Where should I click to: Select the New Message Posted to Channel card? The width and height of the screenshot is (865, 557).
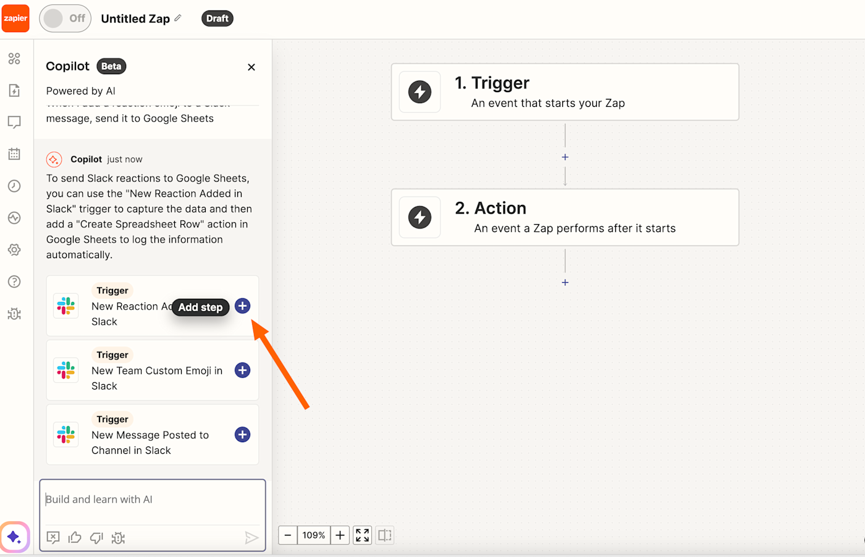pyautogui.click(x=153, y=435)
